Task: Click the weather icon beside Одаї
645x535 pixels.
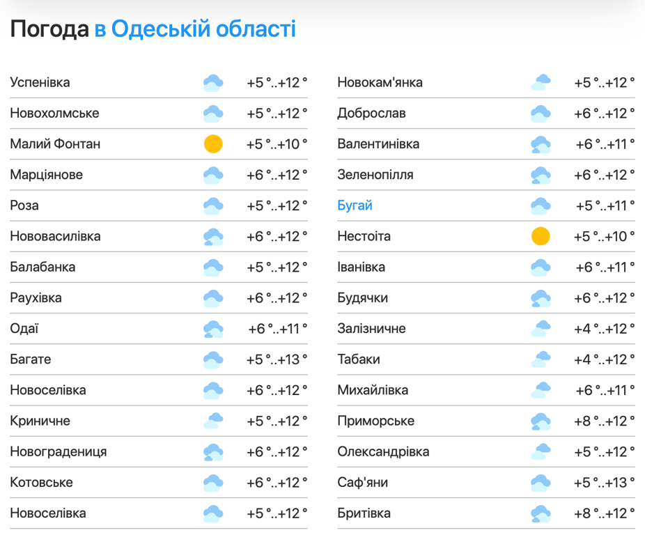Action: tap(213, 329)
